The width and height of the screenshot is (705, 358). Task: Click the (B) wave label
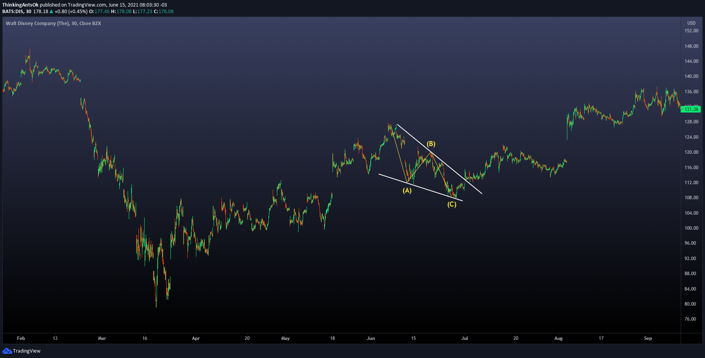[431, 144]
